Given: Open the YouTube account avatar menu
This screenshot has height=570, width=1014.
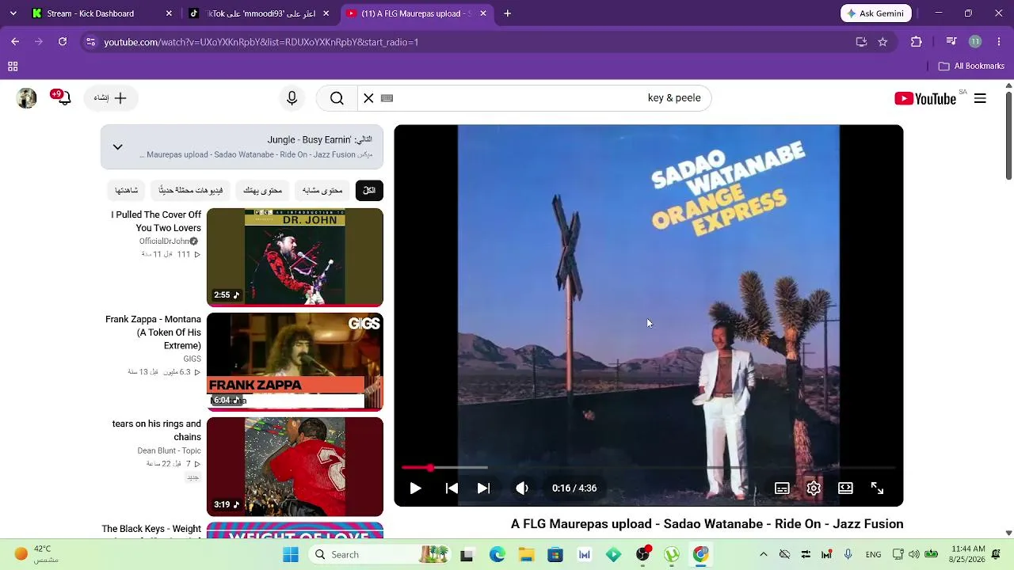Looking at the screenshot, I should 27,98.
